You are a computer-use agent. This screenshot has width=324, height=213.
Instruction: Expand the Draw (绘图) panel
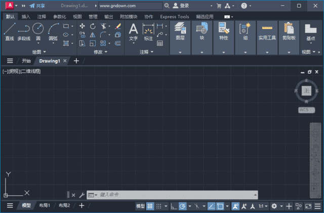[39, 52]
